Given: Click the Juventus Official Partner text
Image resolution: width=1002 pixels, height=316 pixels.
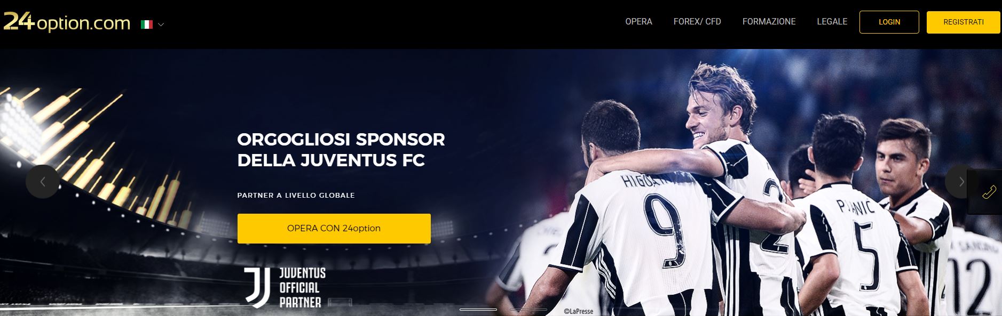Looking at the screenshot, I should [302, 288].
